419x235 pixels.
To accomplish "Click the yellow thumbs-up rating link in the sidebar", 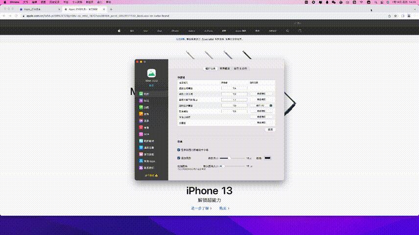I will pyautogui.click(x=151, y=175).
